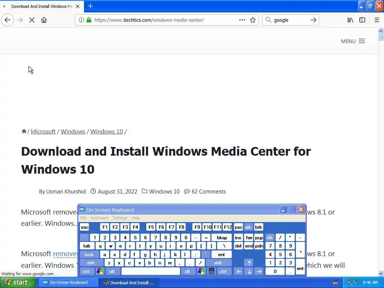Open page actions three-dot menu
Viewport: 384px width, 288px height.
pyautogui.click(x=242, y=20)
